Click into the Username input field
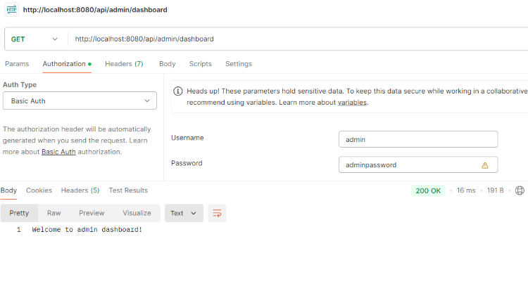 point(417,139)
